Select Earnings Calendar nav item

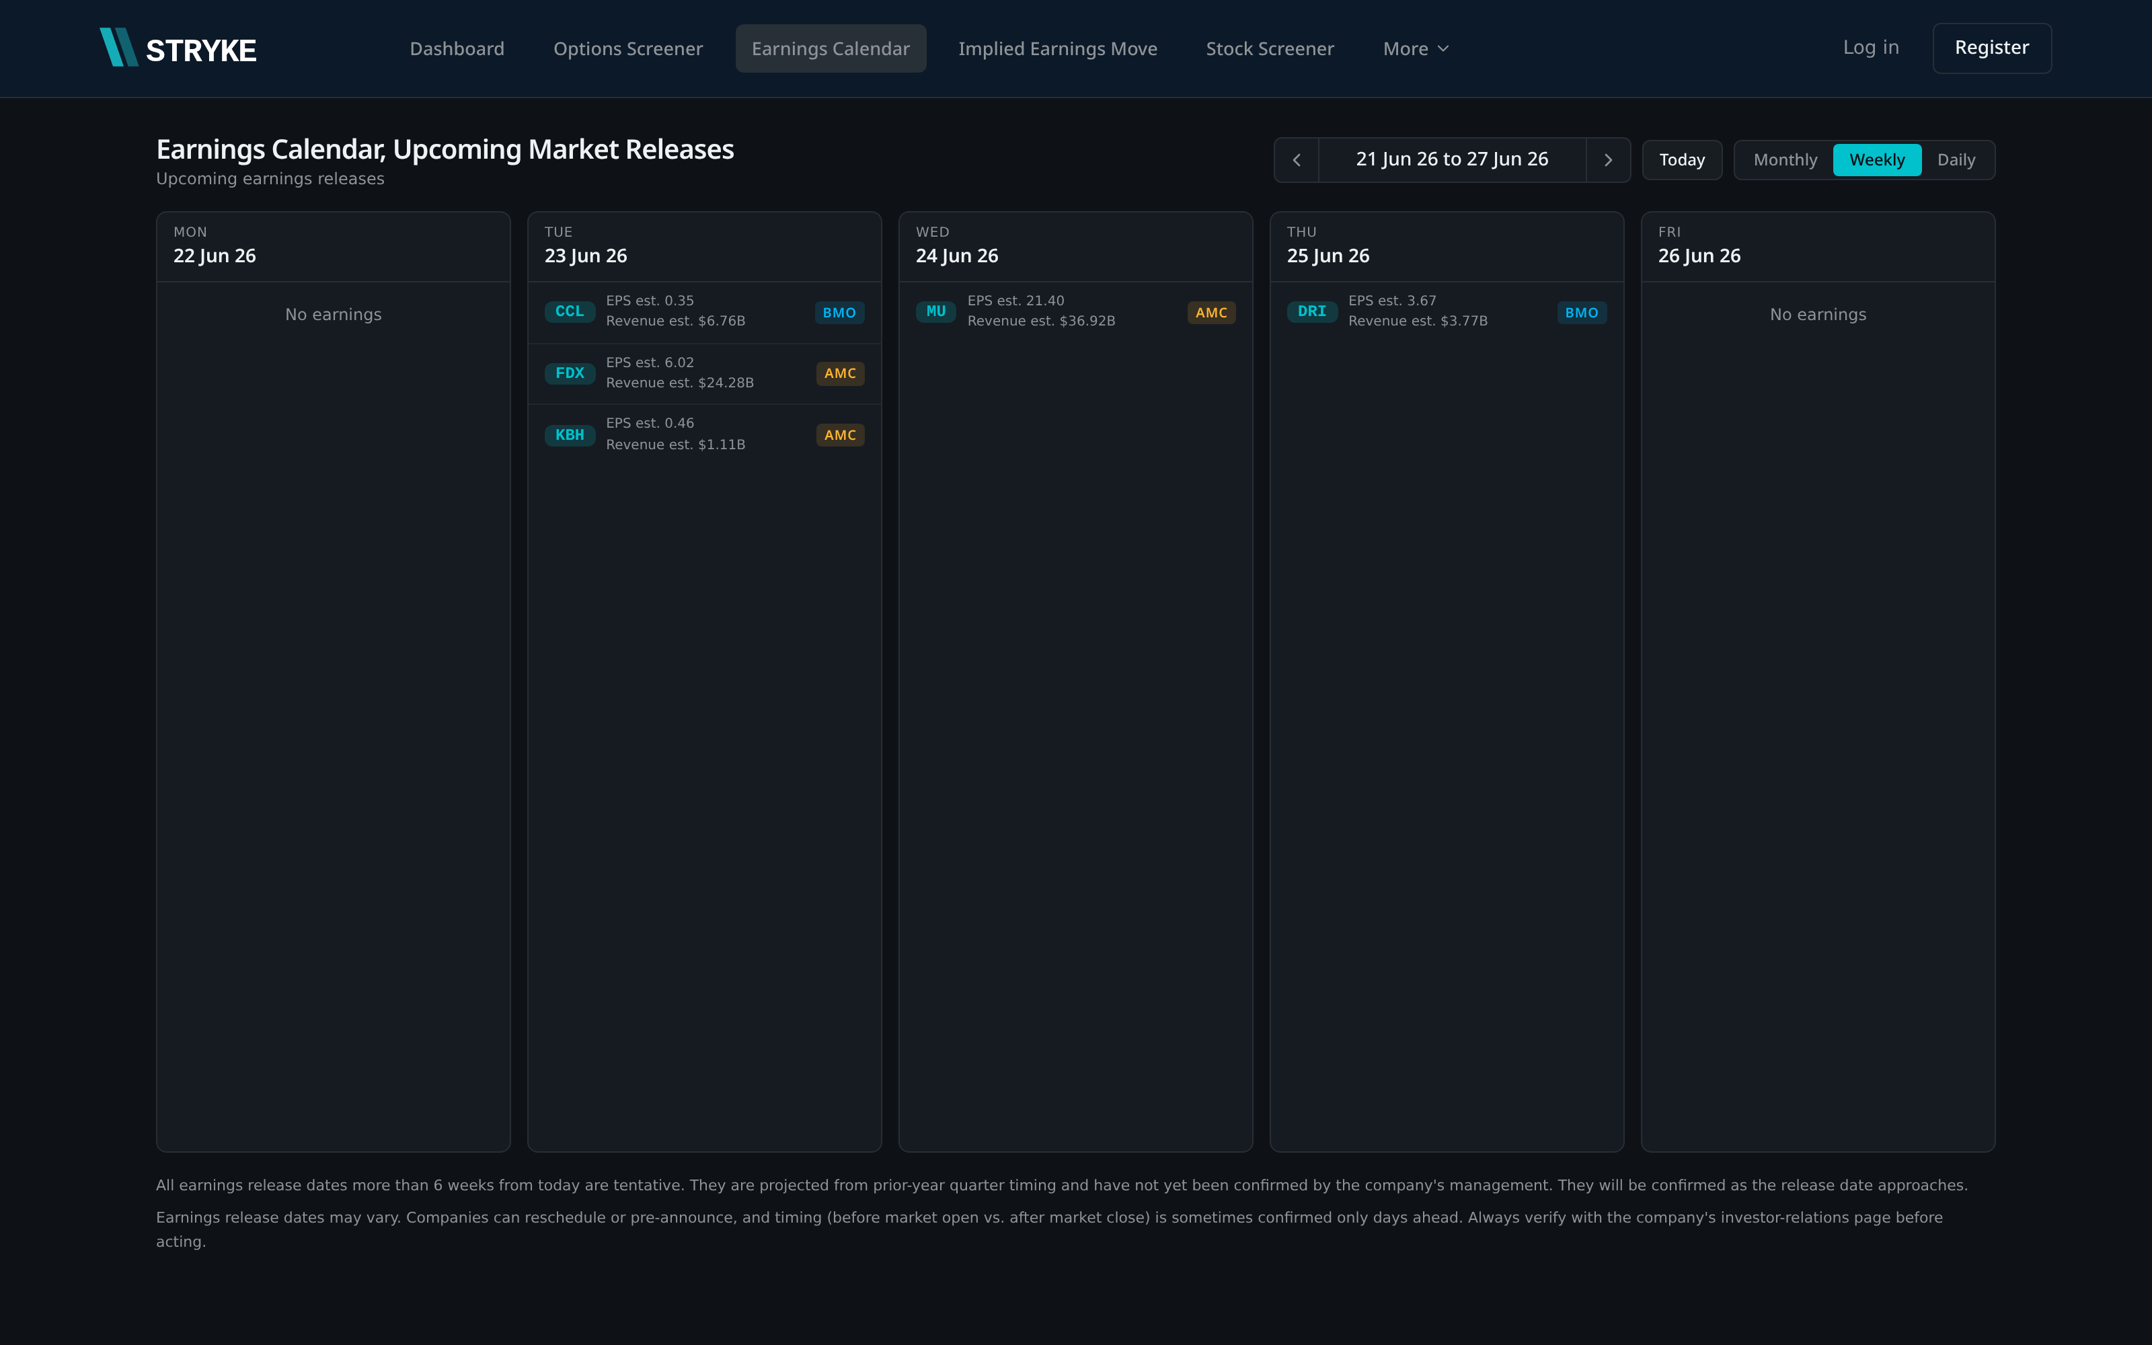pyautogui.click(x=831, y=49)
